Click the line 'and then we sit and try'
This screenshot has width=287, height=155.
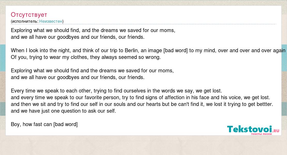[x=142, y=104]
